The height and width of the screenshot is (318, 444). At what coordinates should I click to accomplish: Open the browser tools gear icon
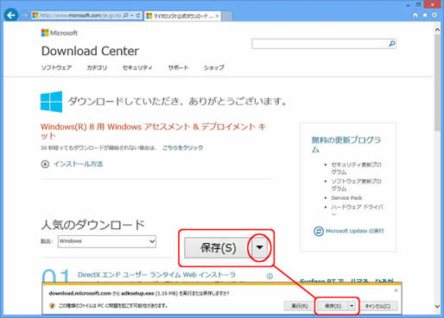point(434,15)
